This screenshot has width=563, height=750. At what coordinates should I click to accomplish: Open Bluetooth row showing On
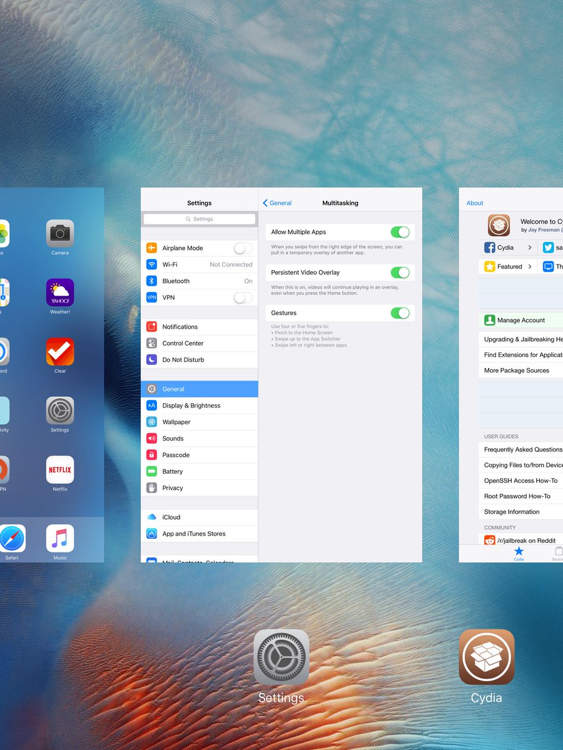tap(200, 281)
